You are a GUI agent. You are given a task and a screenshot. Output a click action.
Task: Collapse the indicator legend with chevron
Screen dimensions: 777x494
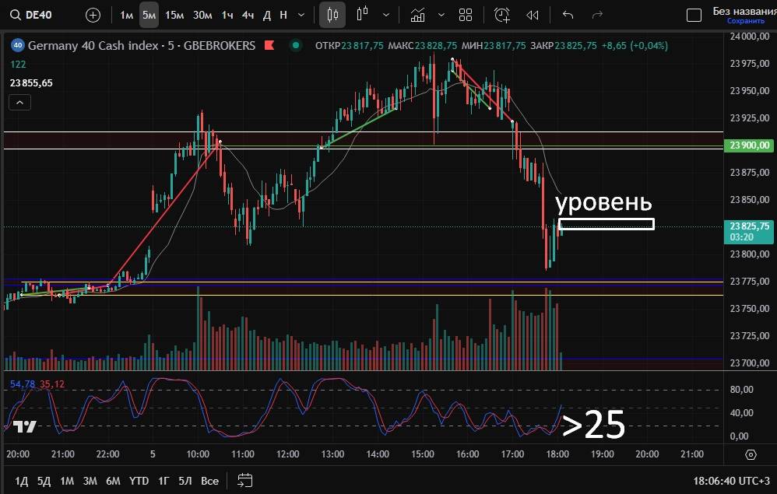click(x=19, y=102)
